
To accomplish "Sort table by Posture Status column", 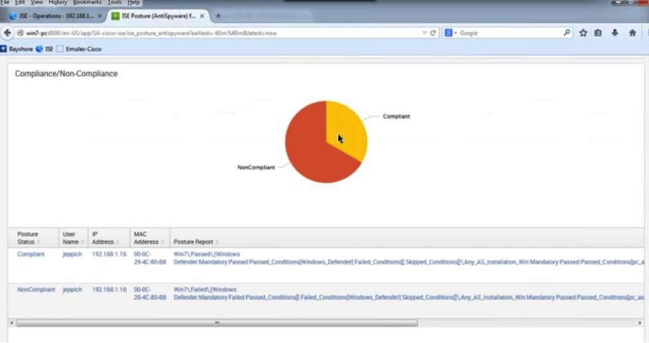I will click(x=28, y=238).
